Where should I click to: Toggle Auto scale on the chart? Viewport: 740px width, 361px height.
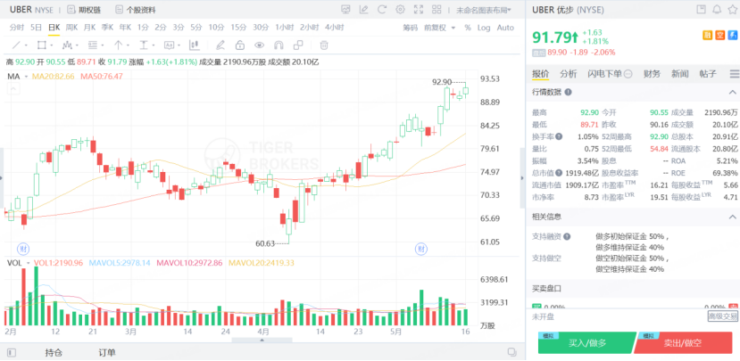click(x=505, y=28)
